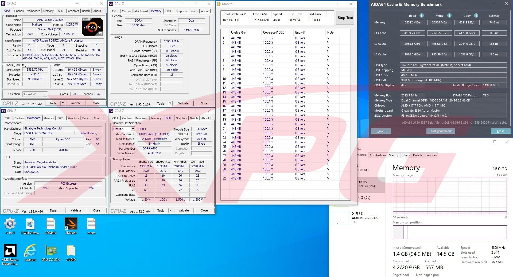Expand the Tools dropdown arrow in CPU-Z

[x=63, y=103]
